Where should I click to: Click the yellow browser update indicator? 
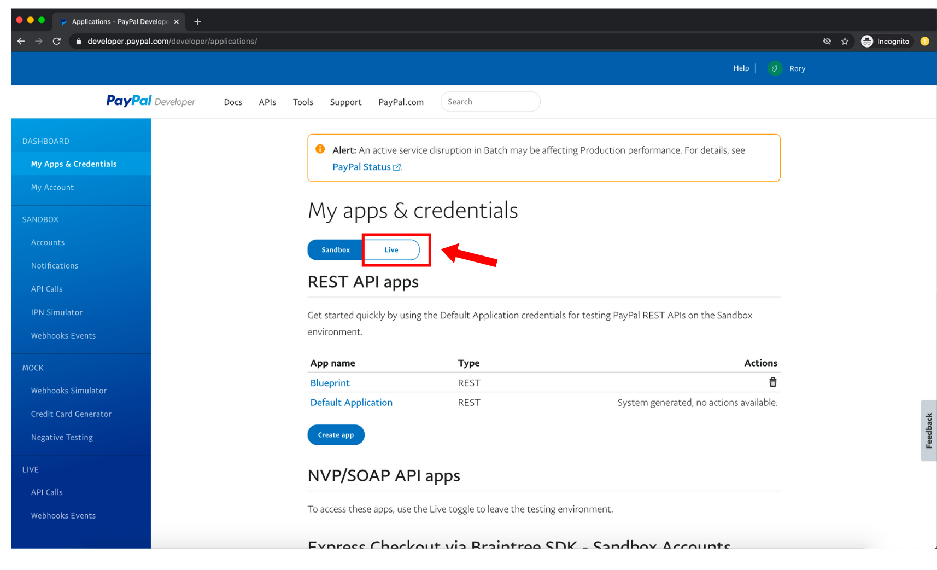pyautogui.click(x=924, y=41)
